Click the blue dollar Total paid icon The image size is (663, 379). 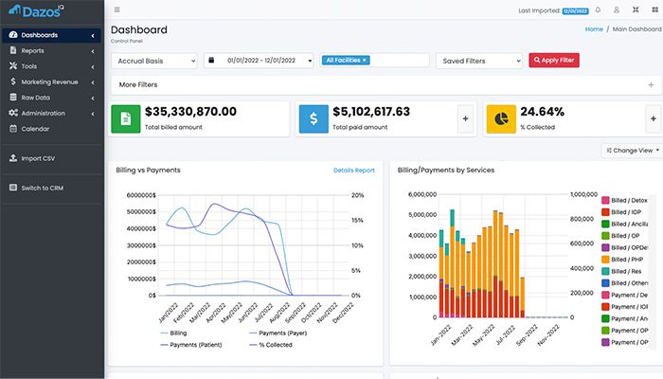(x=314, y=118)
